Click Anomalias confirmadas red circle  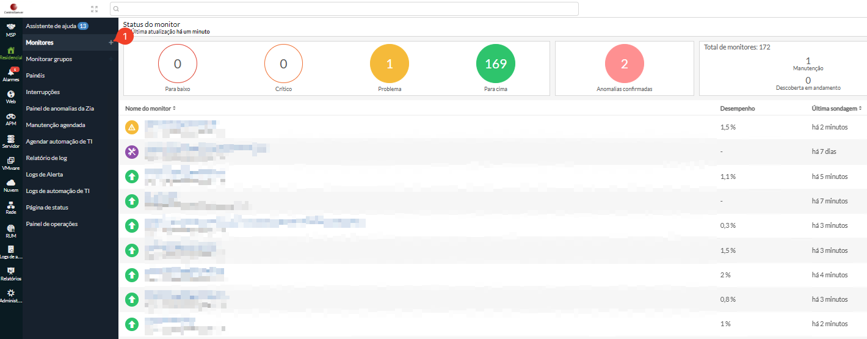coord(624,64)
